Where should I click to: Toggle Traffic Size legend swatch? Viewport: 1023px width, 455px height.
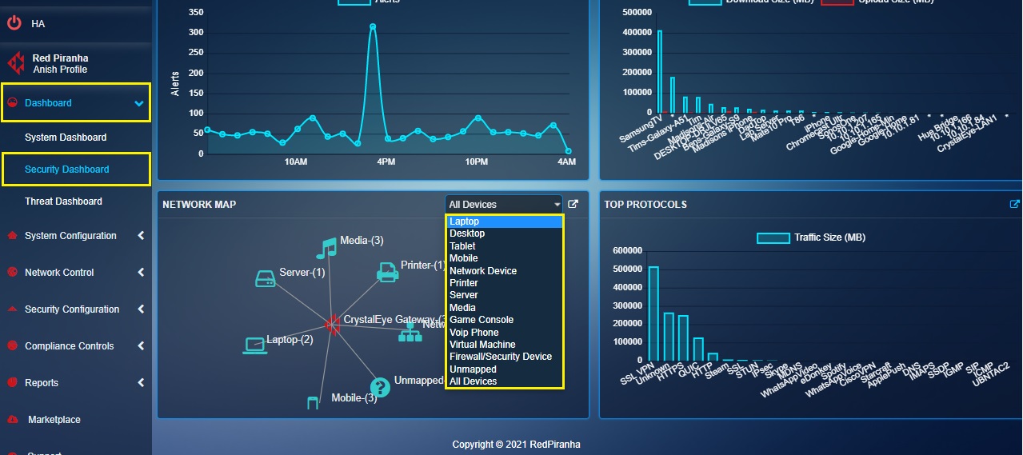pos(773,237)
